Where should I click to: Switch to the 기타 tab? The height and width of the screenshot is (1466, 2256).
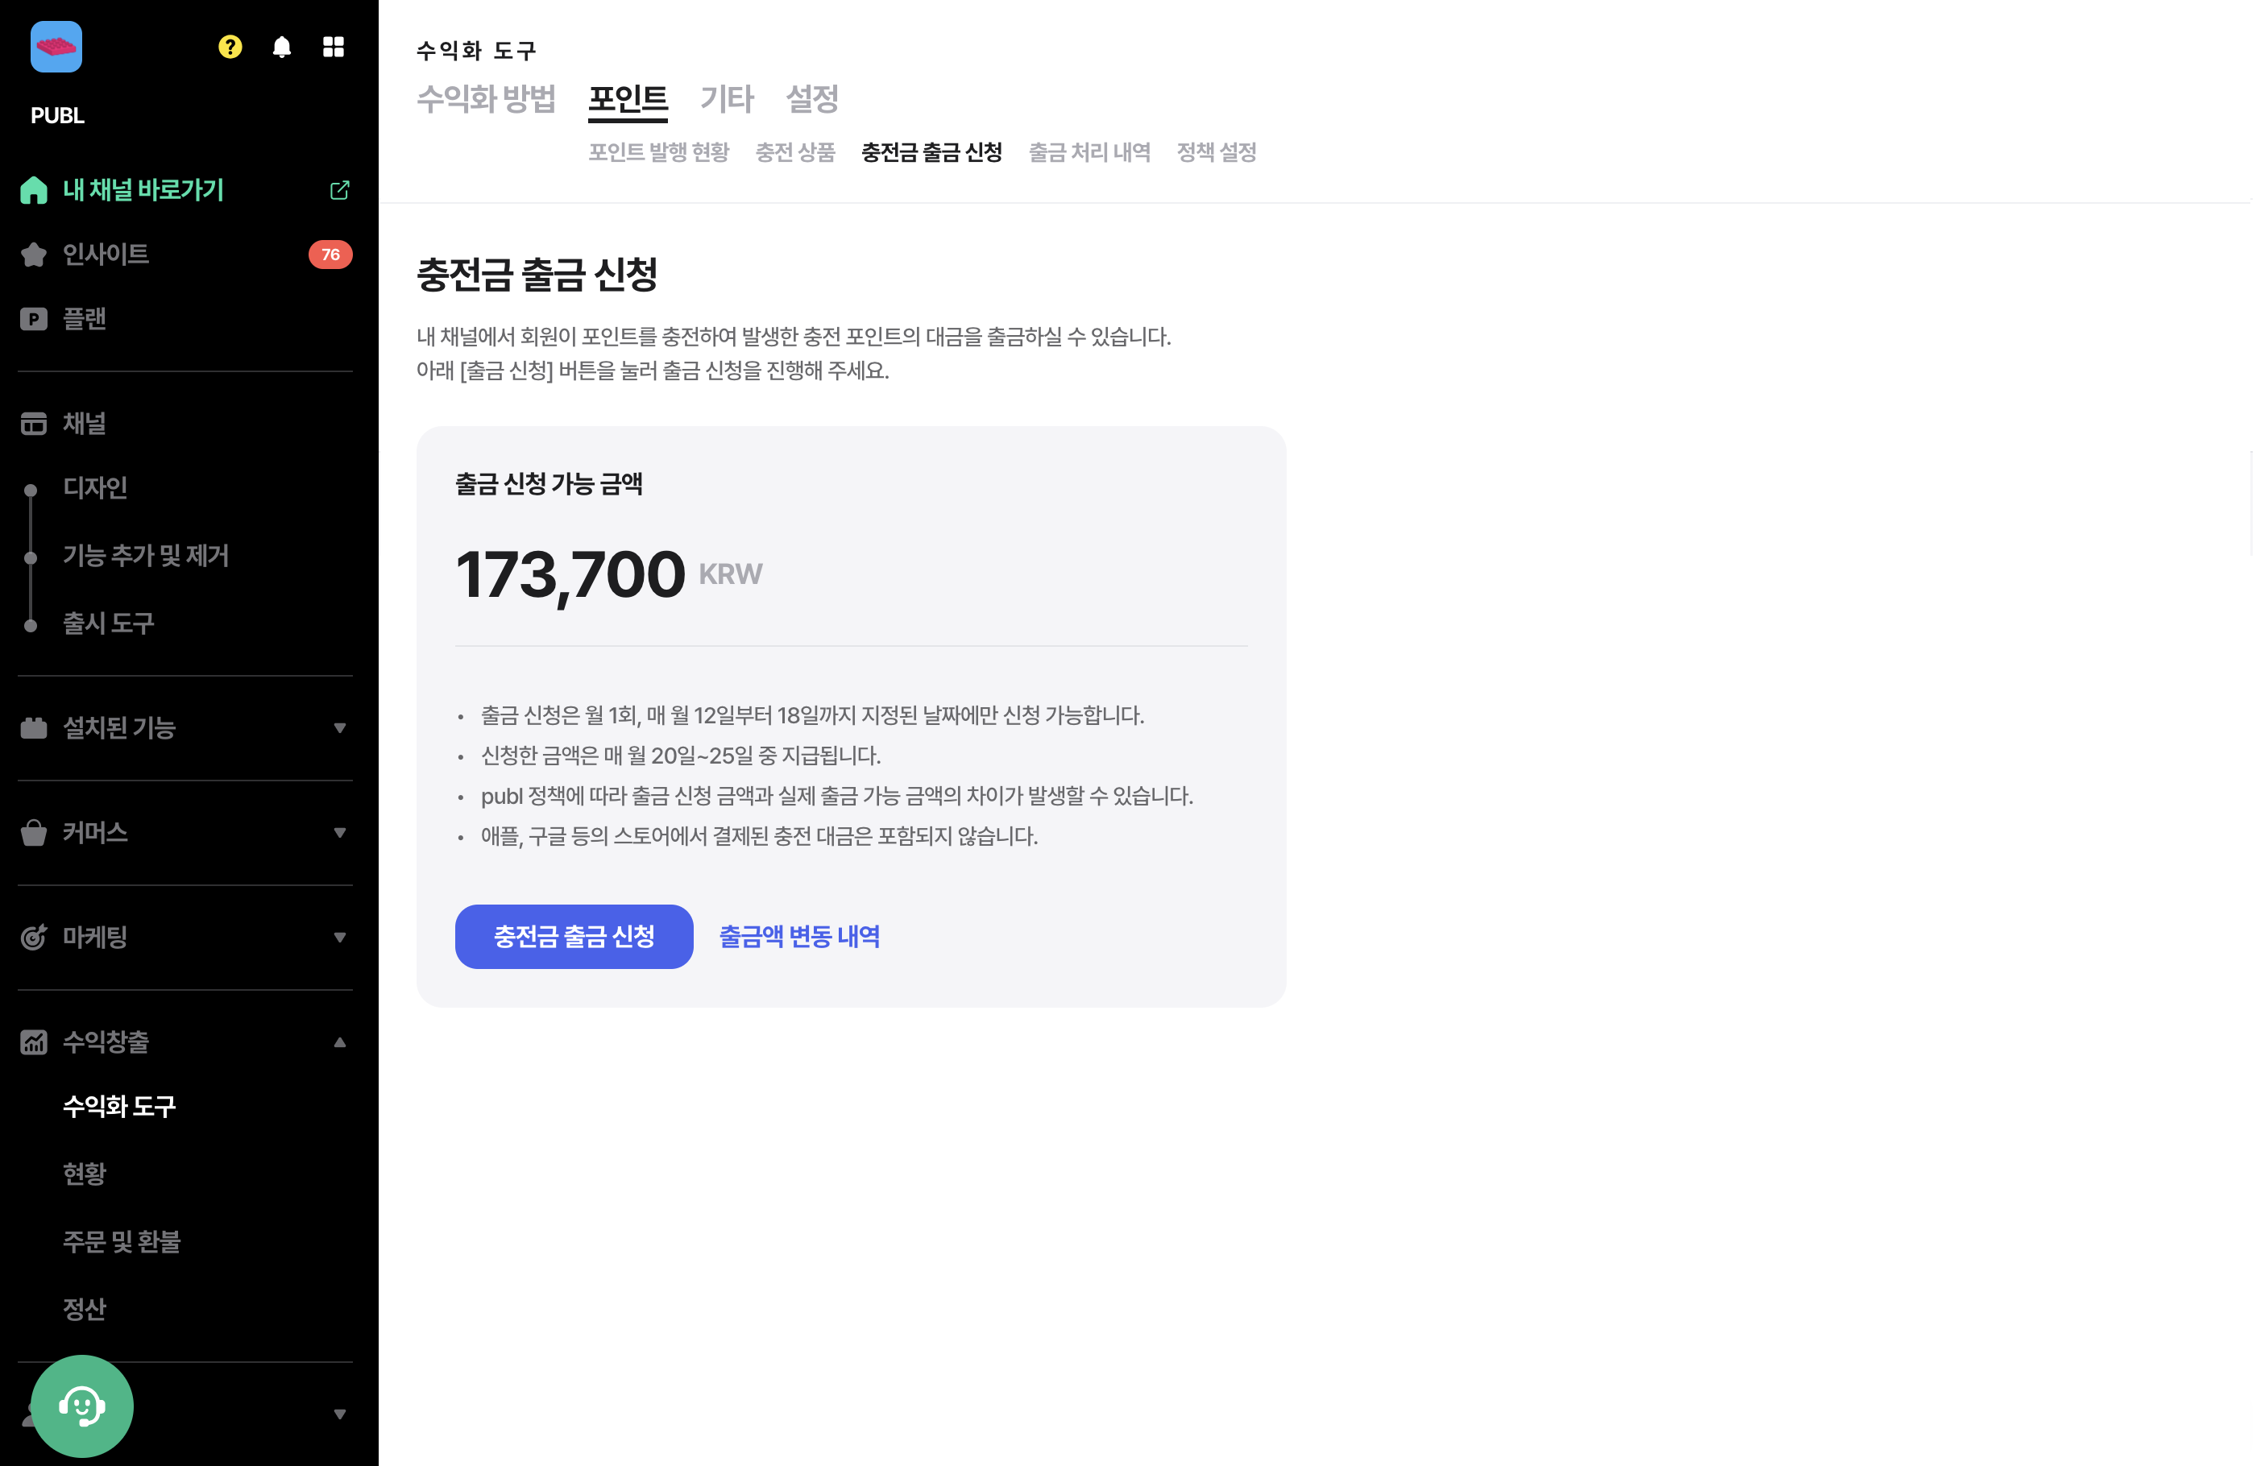coord(727,98)
